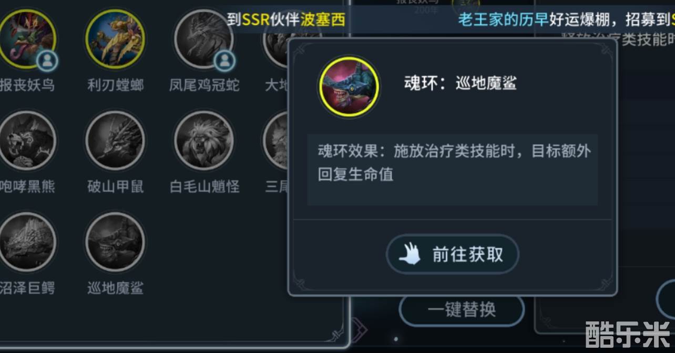Viewport: 675px width, 353px height.
Task: Click the 利刃螳螂 name label
Action: 115,85
